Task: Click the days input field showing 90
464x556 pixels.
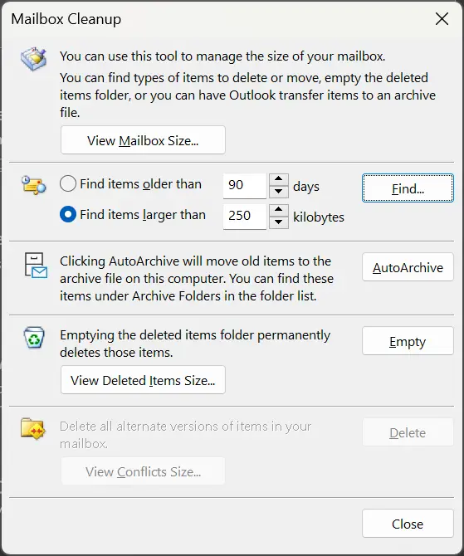Action: (245, 186)
